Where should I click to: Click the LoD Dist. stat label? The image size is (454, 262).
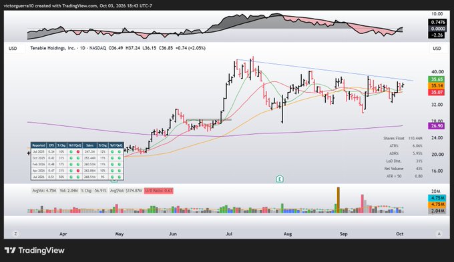394,161
